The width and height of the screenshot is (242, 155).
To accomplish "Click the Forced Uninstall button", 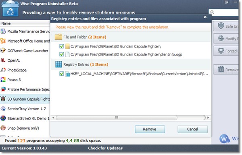I will pyautogui.click(x=226, y=51).
